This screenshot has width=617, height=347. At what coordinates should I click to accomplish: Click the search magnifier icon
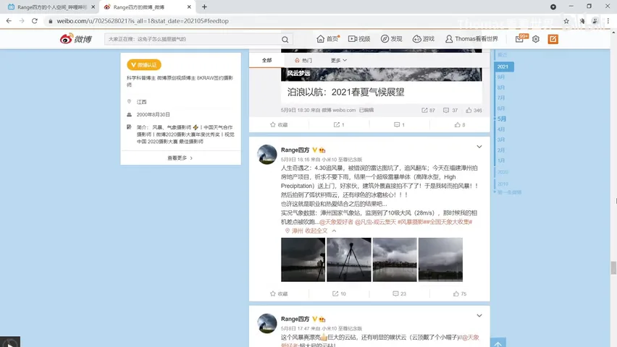(285, 39)
